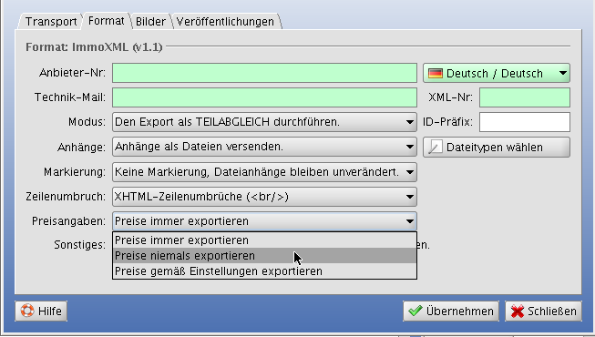
Task: Open the Deutsch / Deutsch language dropdown
Action: 497,73
